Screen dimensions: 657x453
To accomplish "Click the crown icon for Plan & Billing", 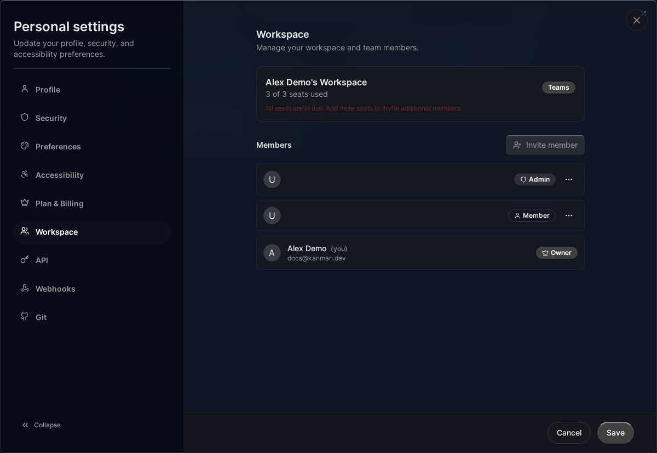I will (25, 203).
